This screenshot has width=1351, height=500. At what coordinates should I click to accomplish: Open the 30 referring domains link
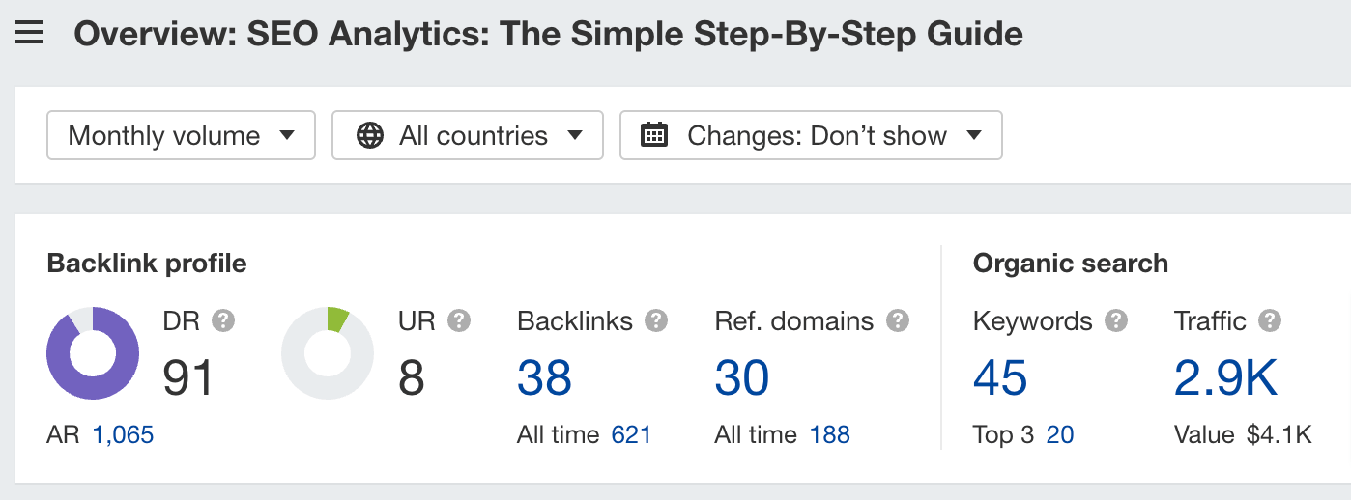click(x=742, y=378)
